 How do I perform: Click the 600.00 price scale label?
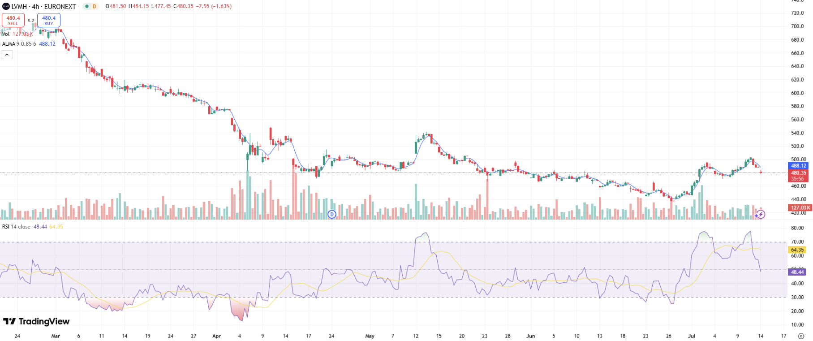pos(797,93)
